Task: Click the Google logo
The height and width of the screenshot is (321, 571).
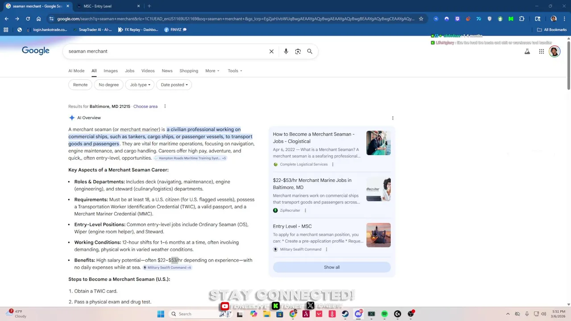Action: (36, 51)
